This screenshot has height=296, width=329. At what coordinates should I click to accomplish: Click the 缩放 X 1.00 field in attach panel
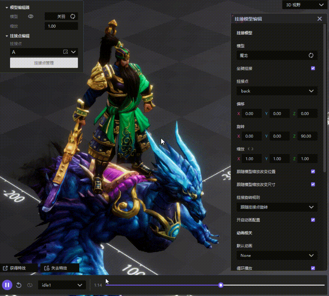click(252, 159)
